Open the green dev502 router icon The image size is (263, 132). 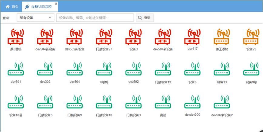click(x=133, y=69)
